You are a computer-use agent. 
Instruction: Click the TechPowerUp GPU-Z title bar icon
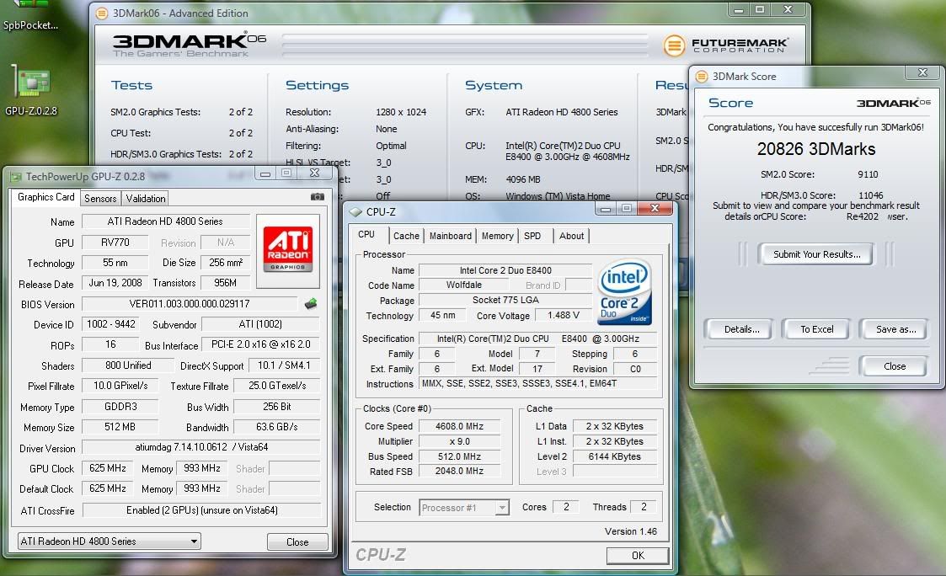[x=16, y=177]
